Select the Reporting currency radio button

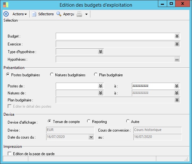click(x=89, y=121)
